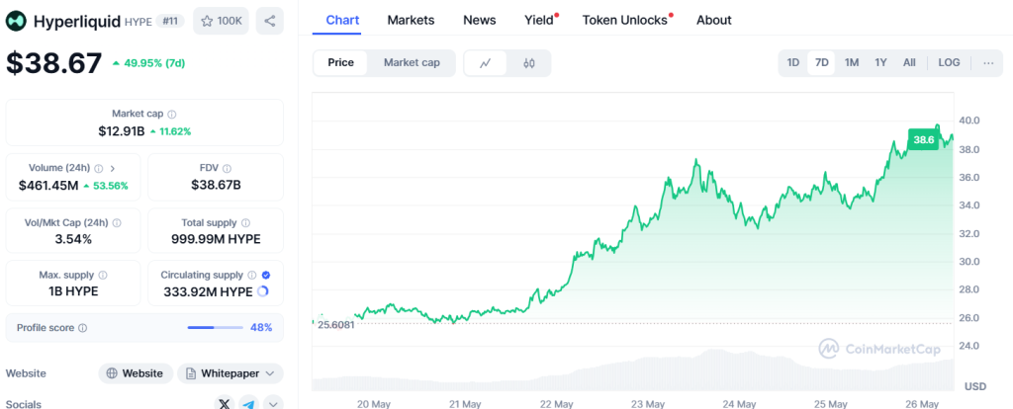This screenshot has width=1013, height=409.
Task: Click the 333.92M HYPE circulating supply
Action: [x=208, y=291]
